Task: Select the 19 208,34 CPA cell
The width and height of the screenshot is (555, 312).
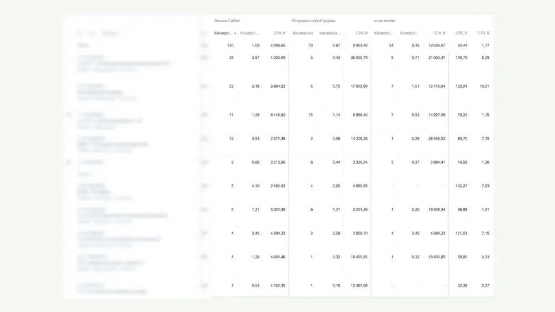Action: (x=437, y=210)
